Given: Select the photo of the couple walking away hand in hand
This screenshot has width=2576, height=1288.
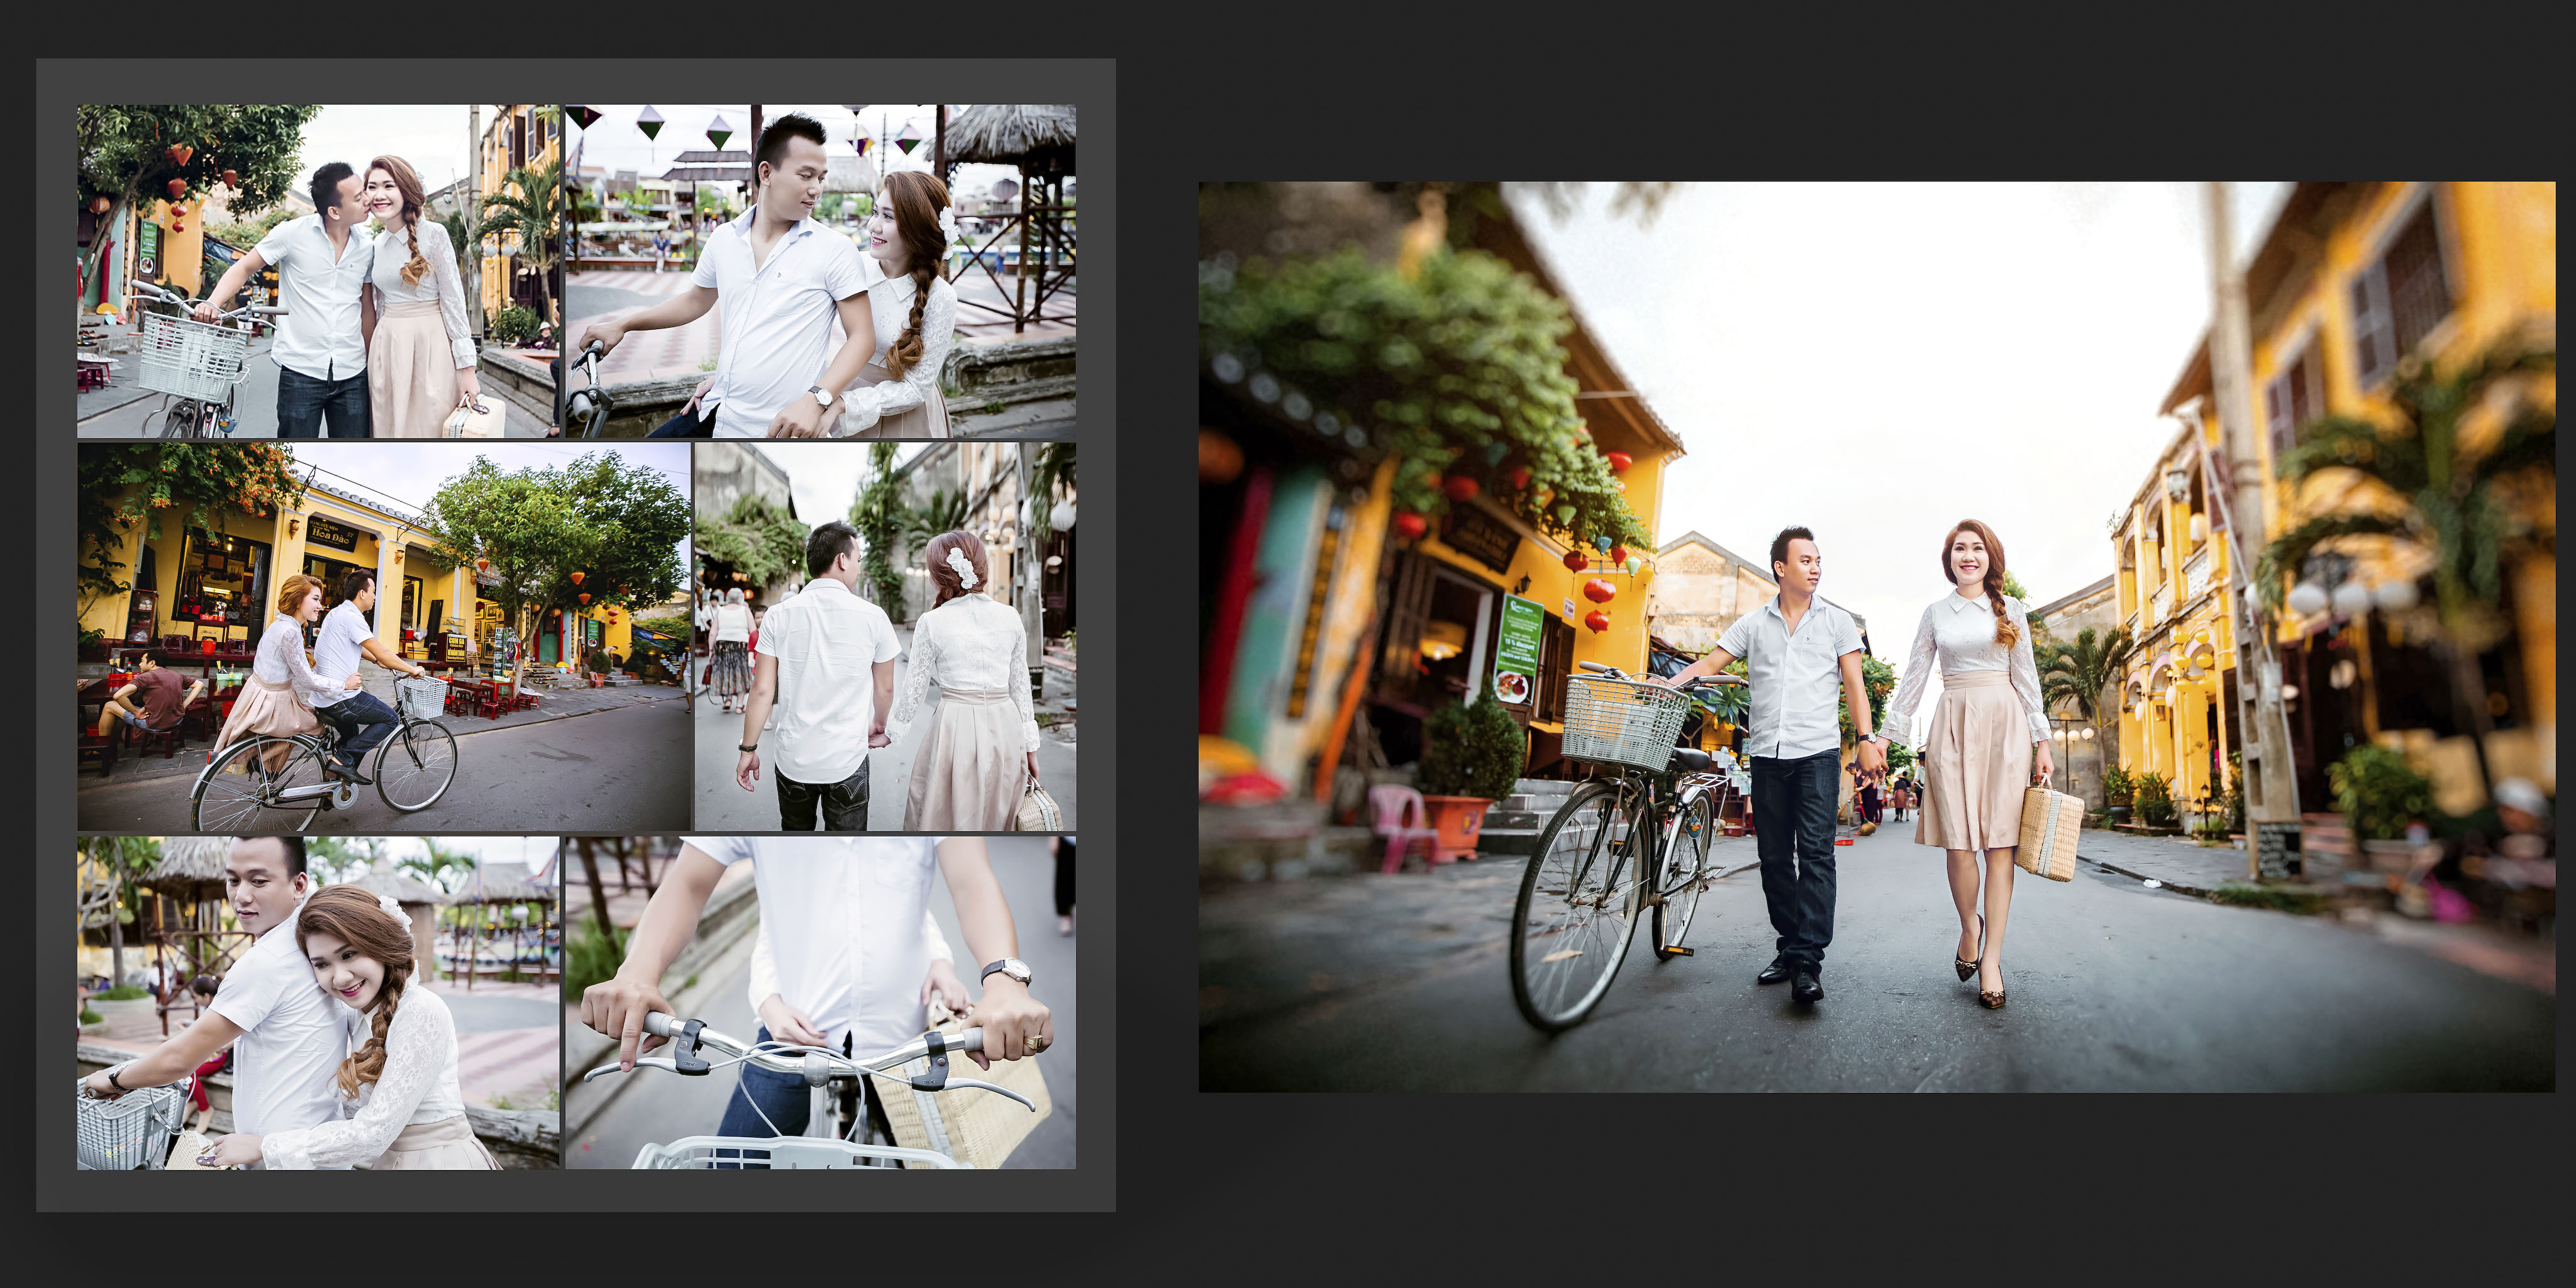Looking at the screenshot, I should tap(885, 637).
